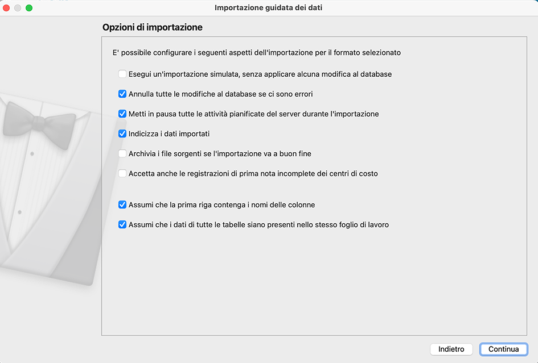Minimize the import wizard window
The height and width of the screenshot is (363, 538).
18,8
